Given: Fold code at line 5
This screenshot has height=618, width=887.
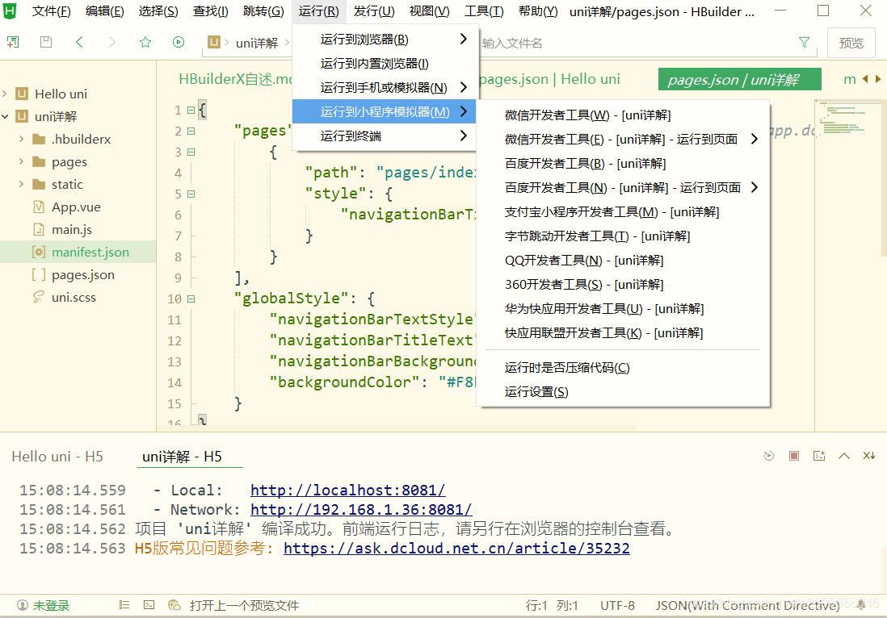Looking at the screenshot, I should tap(191, 194).
